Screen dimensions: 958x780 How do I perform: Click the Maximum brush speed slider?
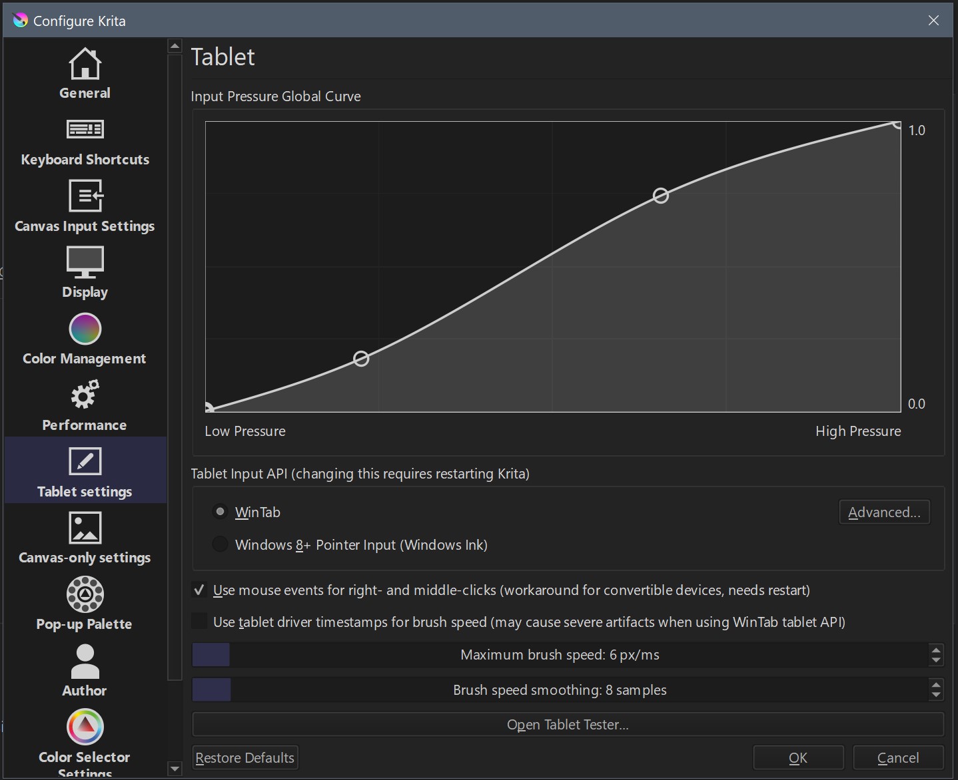click(x=560, y=655)
